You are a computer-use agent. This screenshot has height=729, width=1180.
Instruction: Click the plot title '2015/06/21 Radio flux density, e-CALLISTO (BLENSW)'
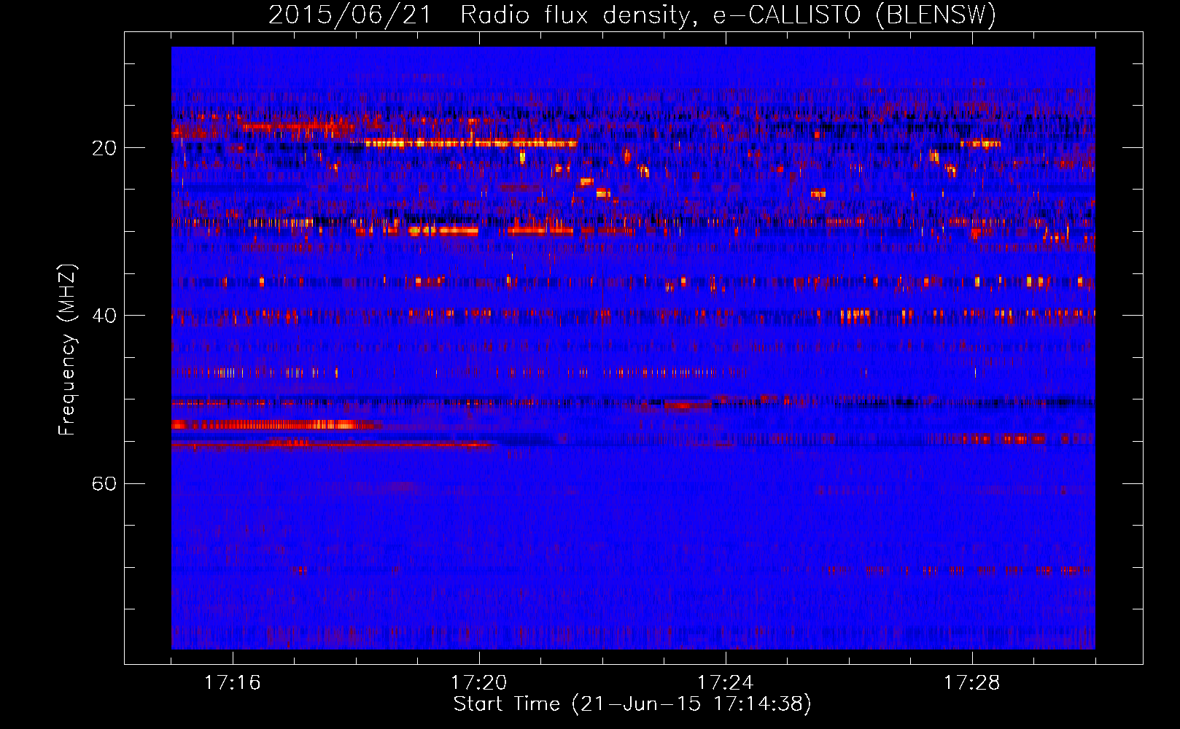(632, 15)
